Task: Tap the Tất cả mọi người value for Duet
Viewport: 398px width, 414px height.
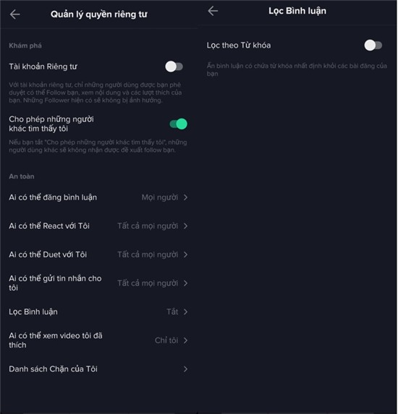Action: coord(148,254)
